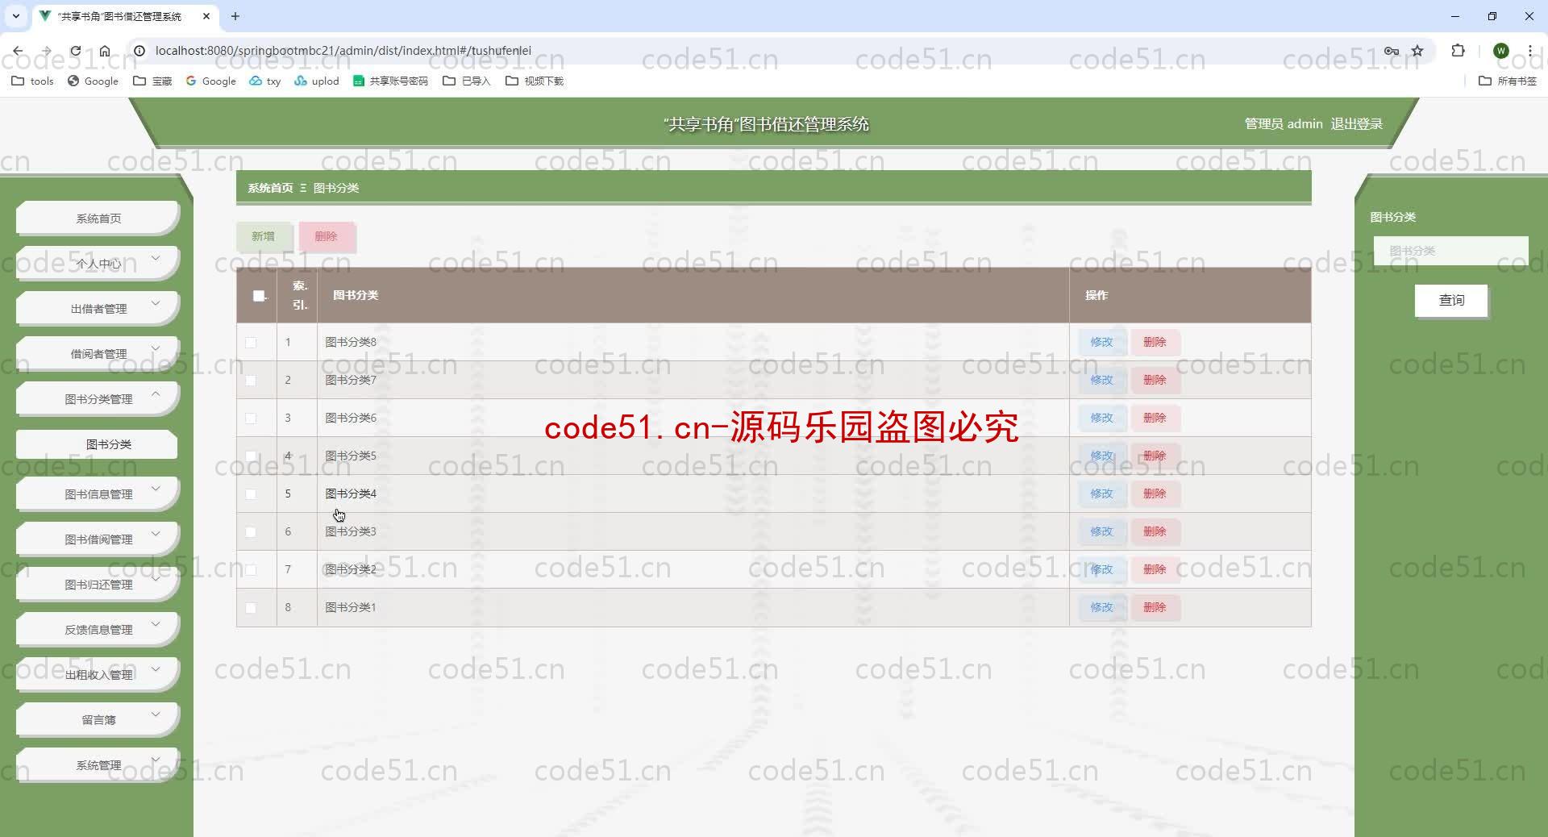The height and width of the screenshot is (837, 1548).
Task: Collapse the 图书分类管理 sidebar menu
Action: pyautogui.click(x=97, y=398)
